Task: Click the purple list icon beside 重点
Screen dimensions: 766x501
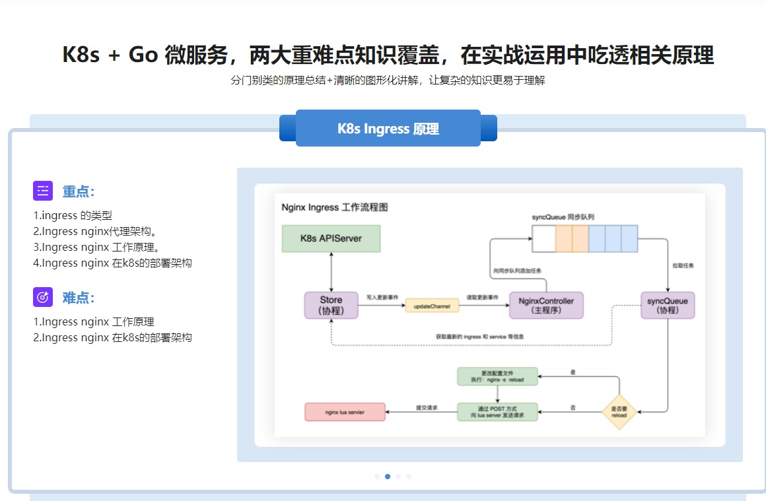Action: 43,191
